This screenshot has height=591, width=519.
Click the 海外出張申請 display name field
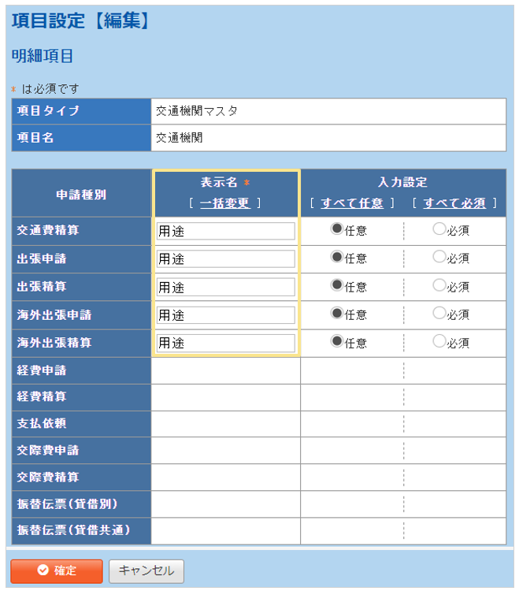pos(225,315)
